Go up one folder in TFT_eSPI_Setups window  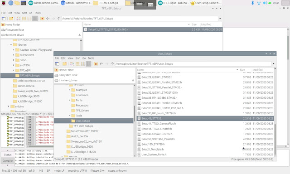[x=59, y=19]
